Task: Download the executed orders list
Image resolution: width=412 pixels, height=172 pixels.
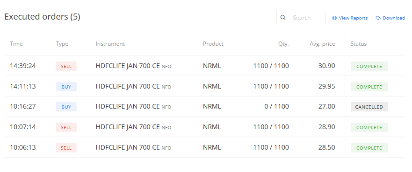Action: 390,18
